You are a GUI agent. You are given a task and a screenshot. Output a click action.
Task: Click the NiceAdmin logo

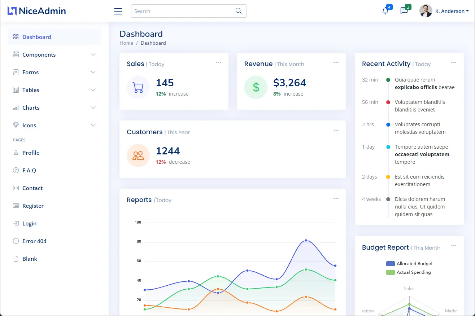click(37, 11)
